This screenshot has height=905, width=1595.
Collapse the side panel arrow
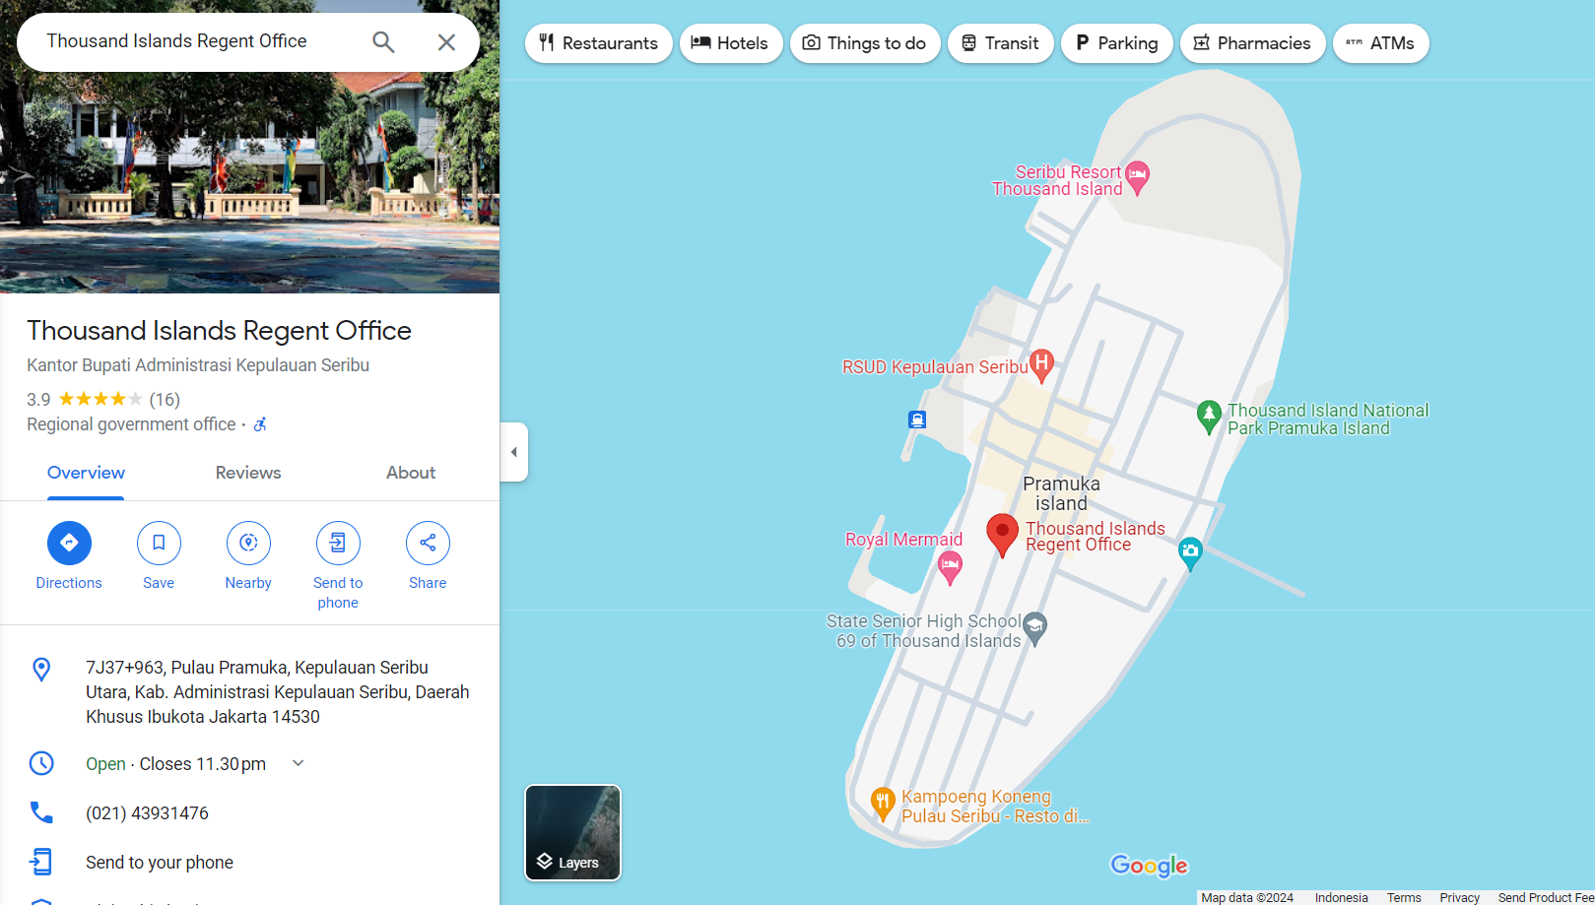(513, 452)
